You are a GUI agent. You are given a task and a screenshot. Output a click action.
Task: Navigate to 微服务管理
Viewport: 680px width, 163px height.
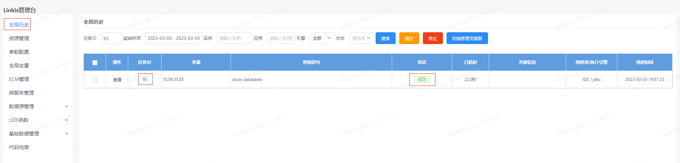point(21,93)
